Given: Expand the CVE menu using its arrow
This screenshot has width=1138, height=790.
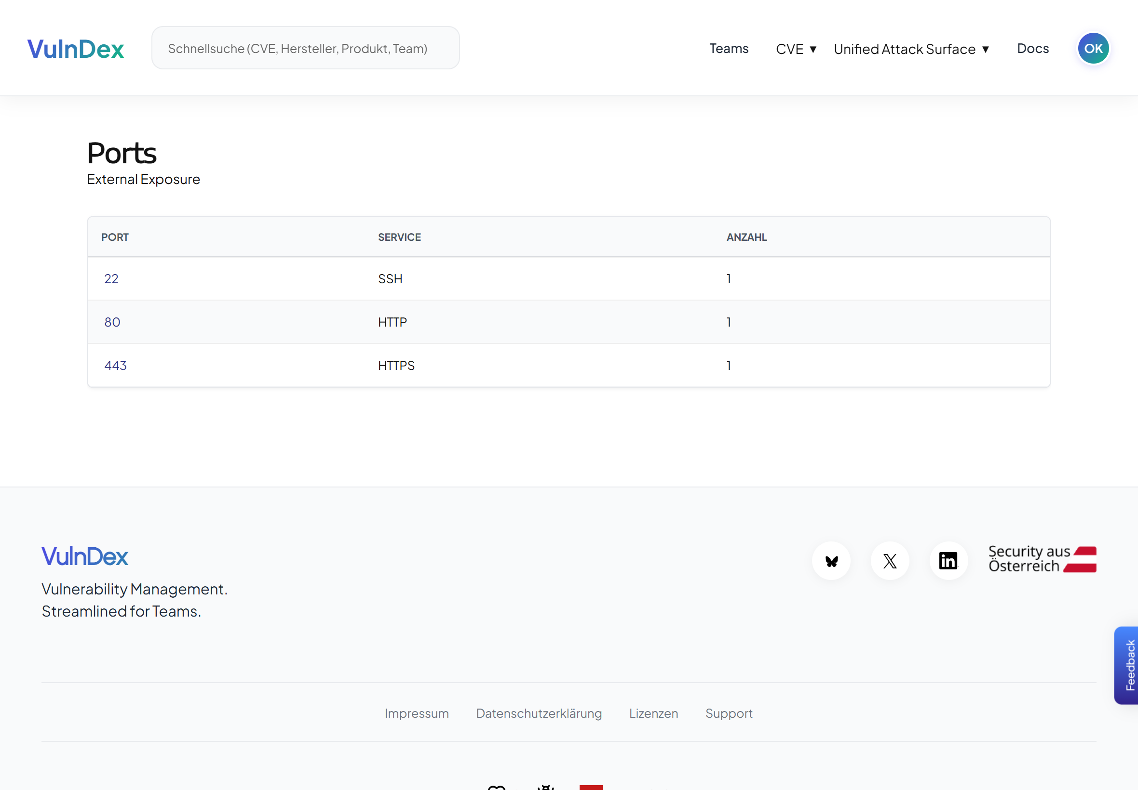Looking at the screenshot, I should (x=813, y=49).
